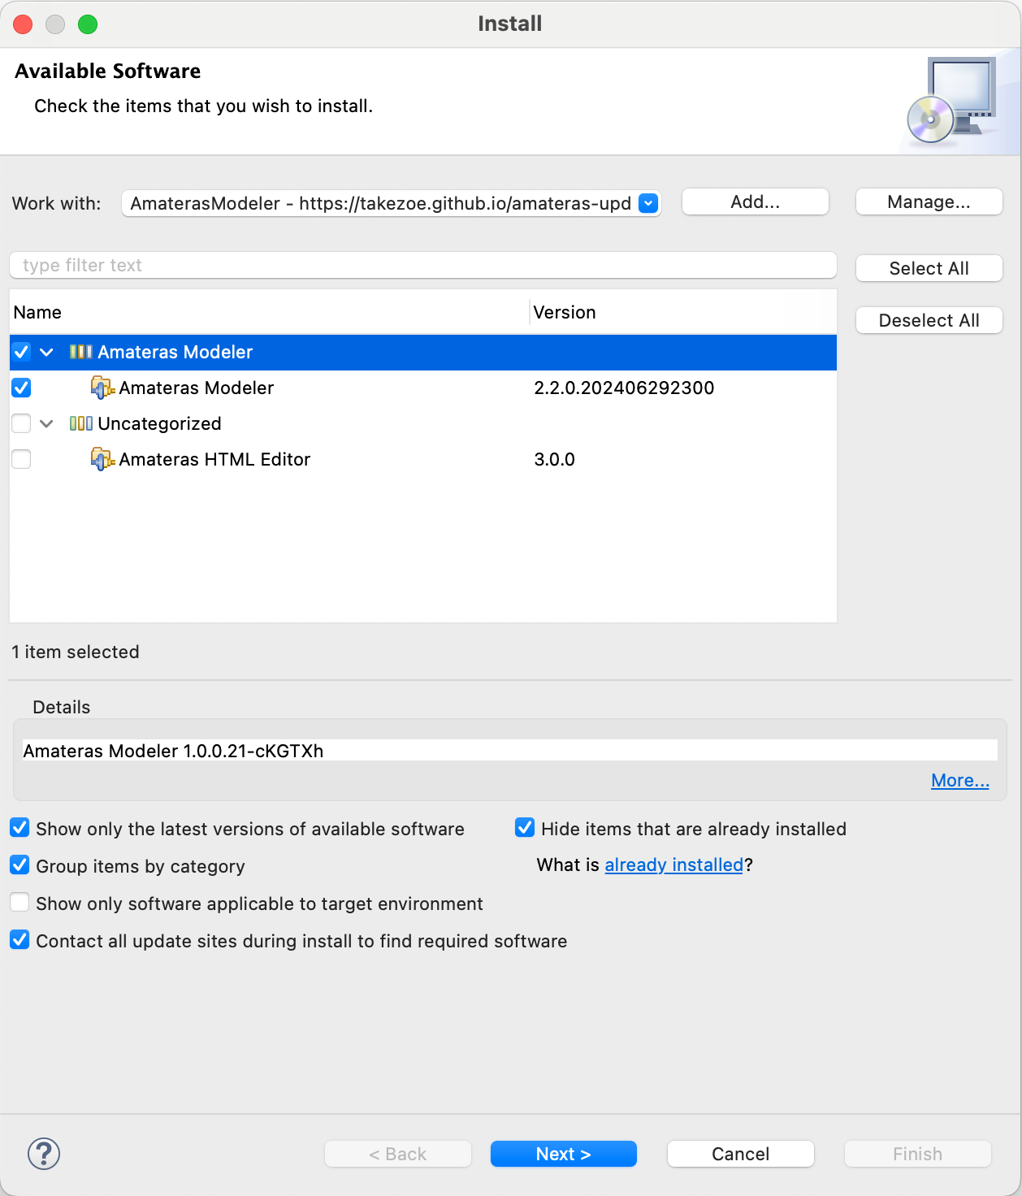Click the Amateras Modeler category icon
Image resolution: width=1022 pixels, height=1196 pixels.
(x=80, y=352)
